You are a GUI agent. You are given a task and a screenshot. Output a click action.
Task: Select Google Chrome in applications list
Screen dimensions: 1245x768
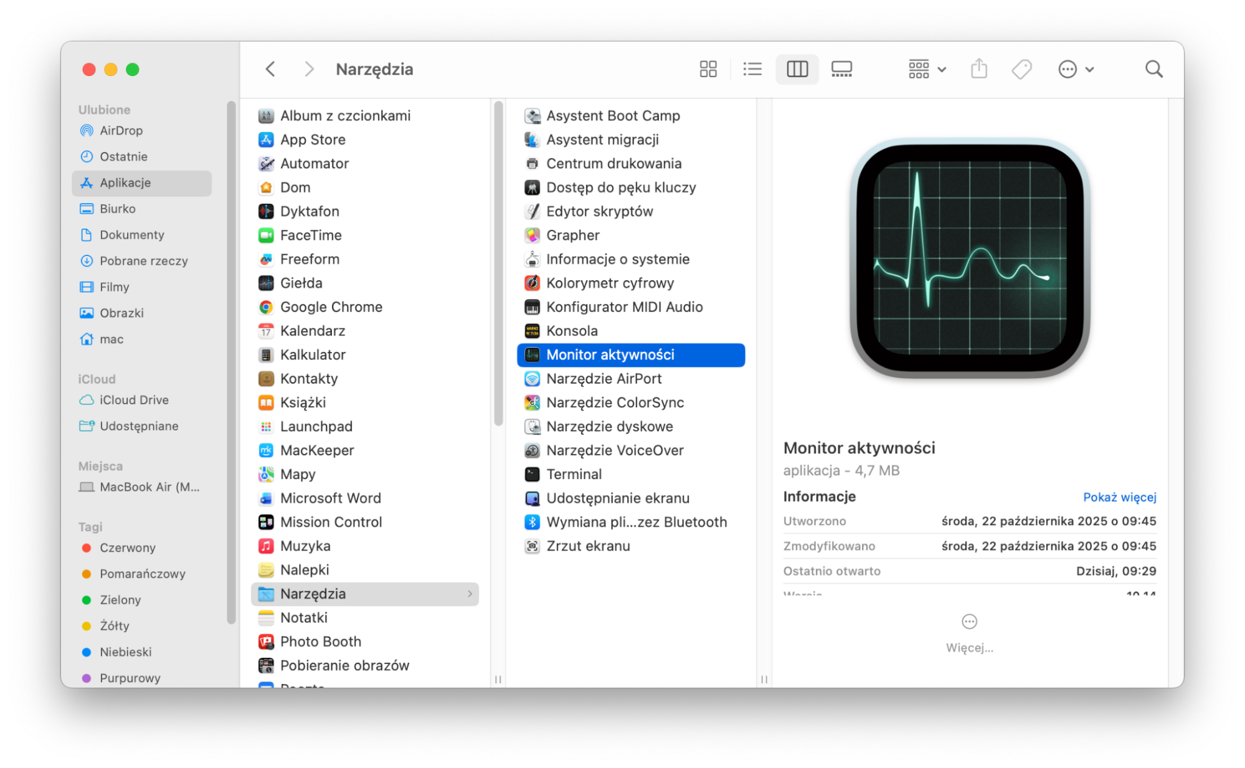(365, 307)
